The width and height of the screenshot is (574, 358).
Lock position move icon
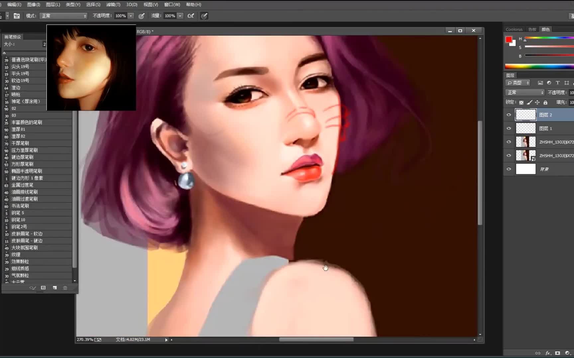[537, 102]
